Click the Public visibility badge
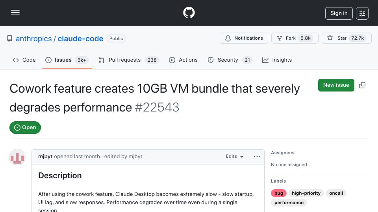378x212 pixels. pos(116,38)
